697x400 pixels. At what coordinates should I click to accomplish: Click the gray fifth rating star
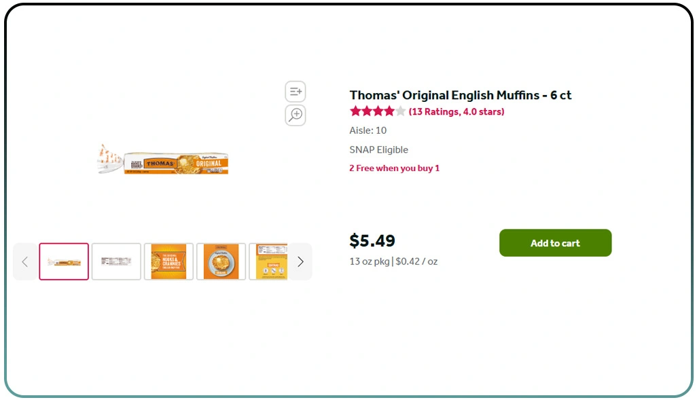point(400,111)
